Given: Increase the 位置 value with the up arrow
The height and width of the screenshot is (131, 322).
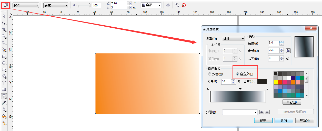Looking at the screenshot, I should (233, 80).
